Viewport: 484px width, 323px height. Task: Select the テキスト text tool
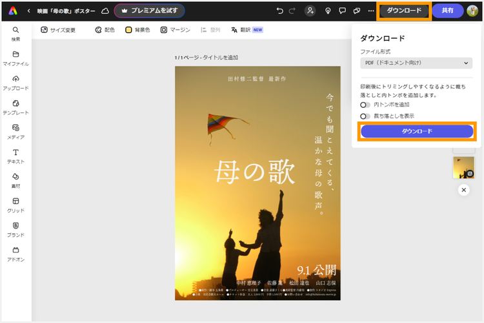[x=15, y=156]
